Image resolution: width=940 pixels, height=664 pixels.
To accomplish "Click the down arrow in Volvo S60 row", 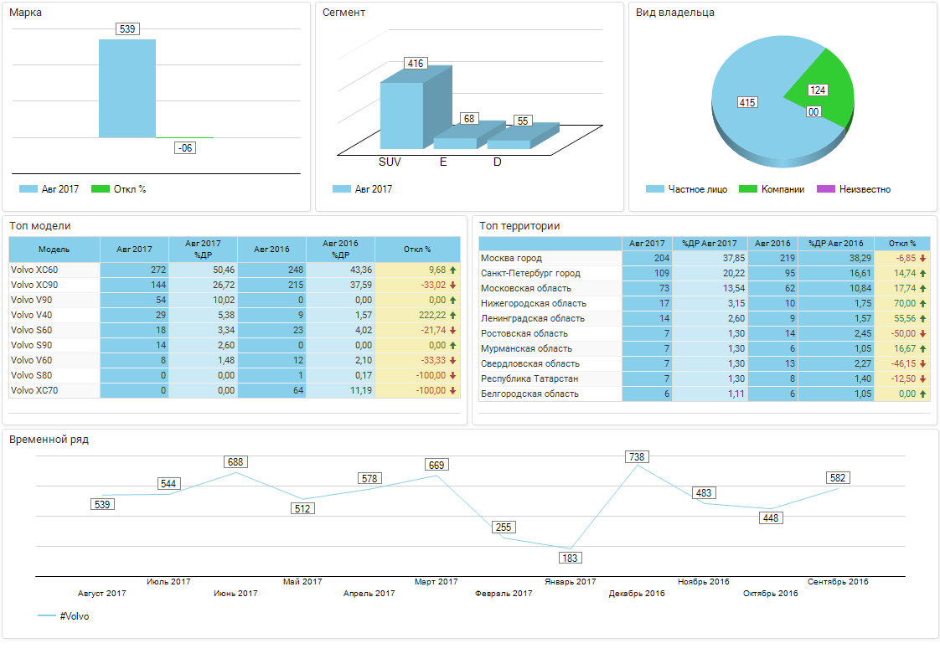I will click(452, 330).
